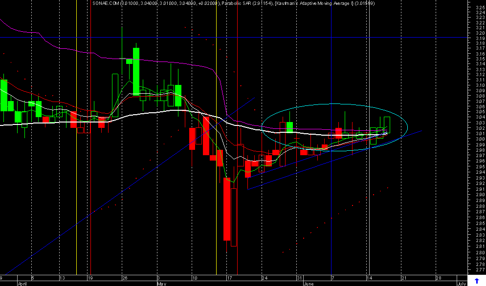Click Kaufman's Adaptive Moving Average label
Screen dimensions: 486x286
314,3
